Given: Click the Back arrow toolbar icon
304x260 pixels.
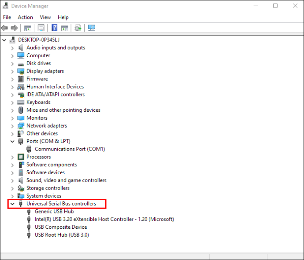Looking at the screenshot, I should pyautogui.click(x=5, y=28).
